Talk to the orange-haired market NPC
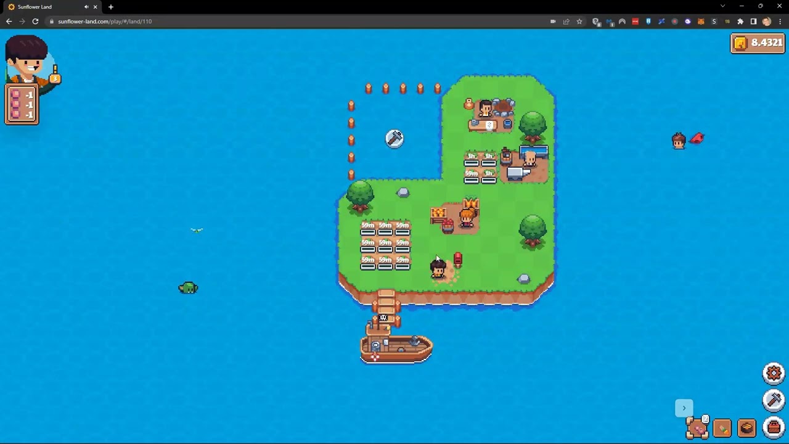789x444 pixels. [x=467, y=218]
